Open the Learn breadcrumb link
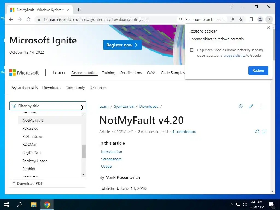 (104, 106)
